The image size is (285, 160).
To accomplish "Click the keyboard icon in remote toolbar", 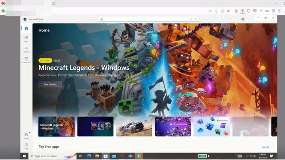I will (x=267, y=11).
